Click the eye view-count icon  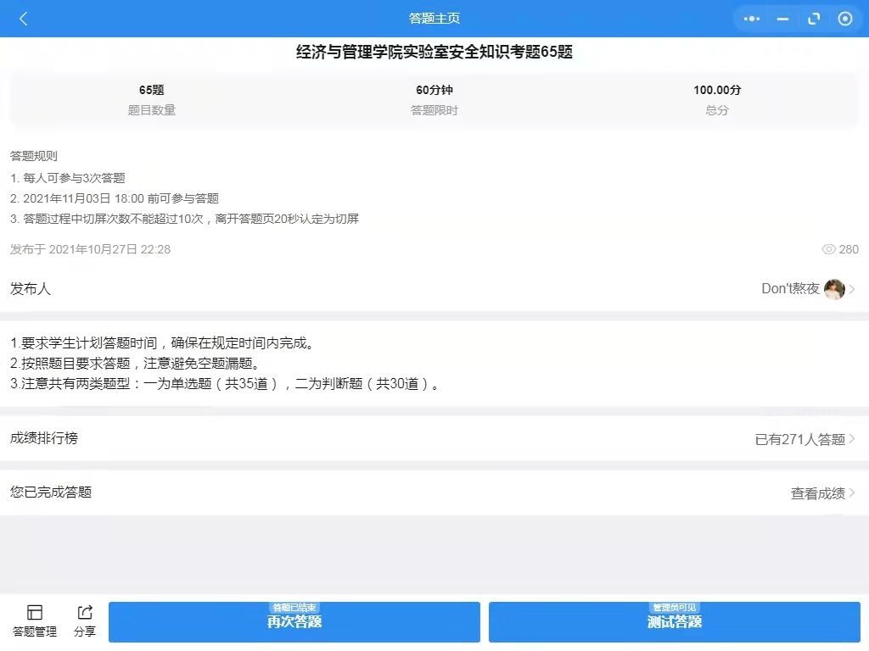coord(829,249)
